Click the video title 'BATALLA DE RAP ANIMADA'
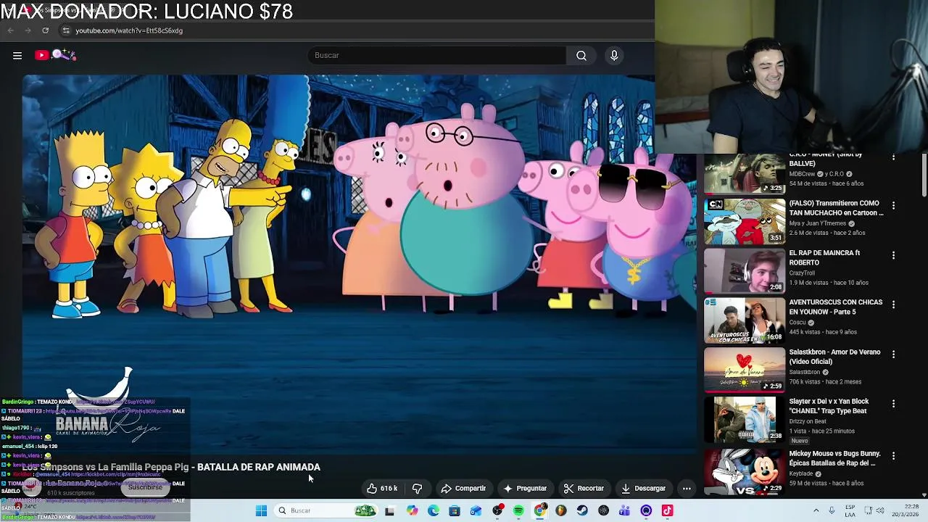This screenshot has height=522, width=928. 259,467
